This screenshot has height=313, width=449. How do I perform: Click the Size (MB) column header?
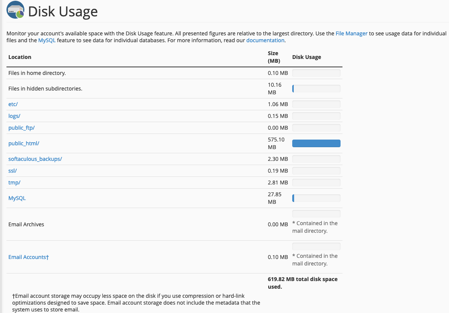click(x=274, y=57)
